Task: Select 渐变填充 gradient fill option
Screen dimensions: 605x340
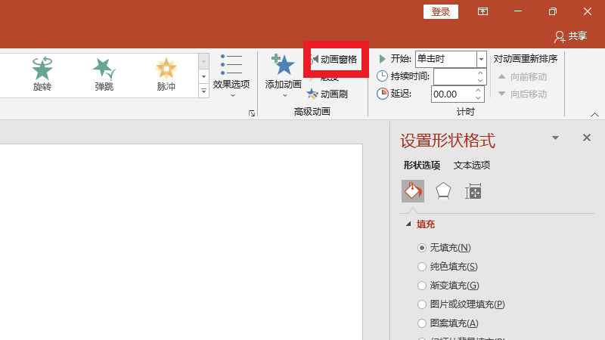Action: coord(422,286)
